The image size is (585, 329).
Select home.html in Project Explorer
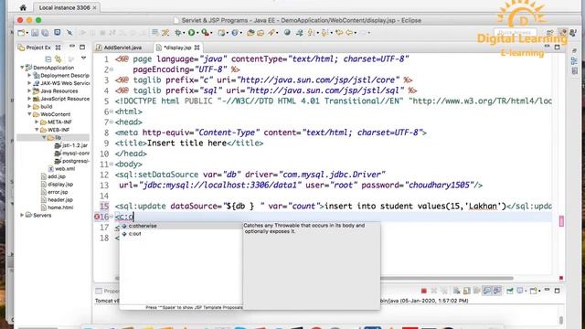[57, 207]
